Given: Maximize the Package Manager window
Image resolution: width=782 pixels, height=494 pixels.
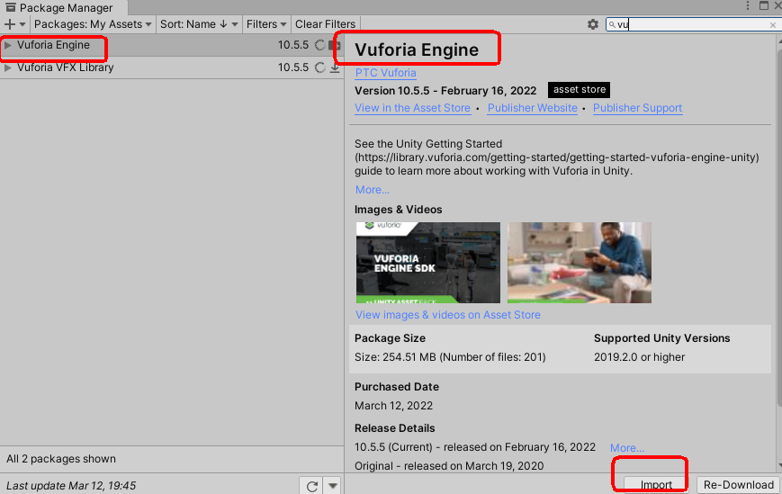Looking at the screenshot, I should [x=763, y=5].
